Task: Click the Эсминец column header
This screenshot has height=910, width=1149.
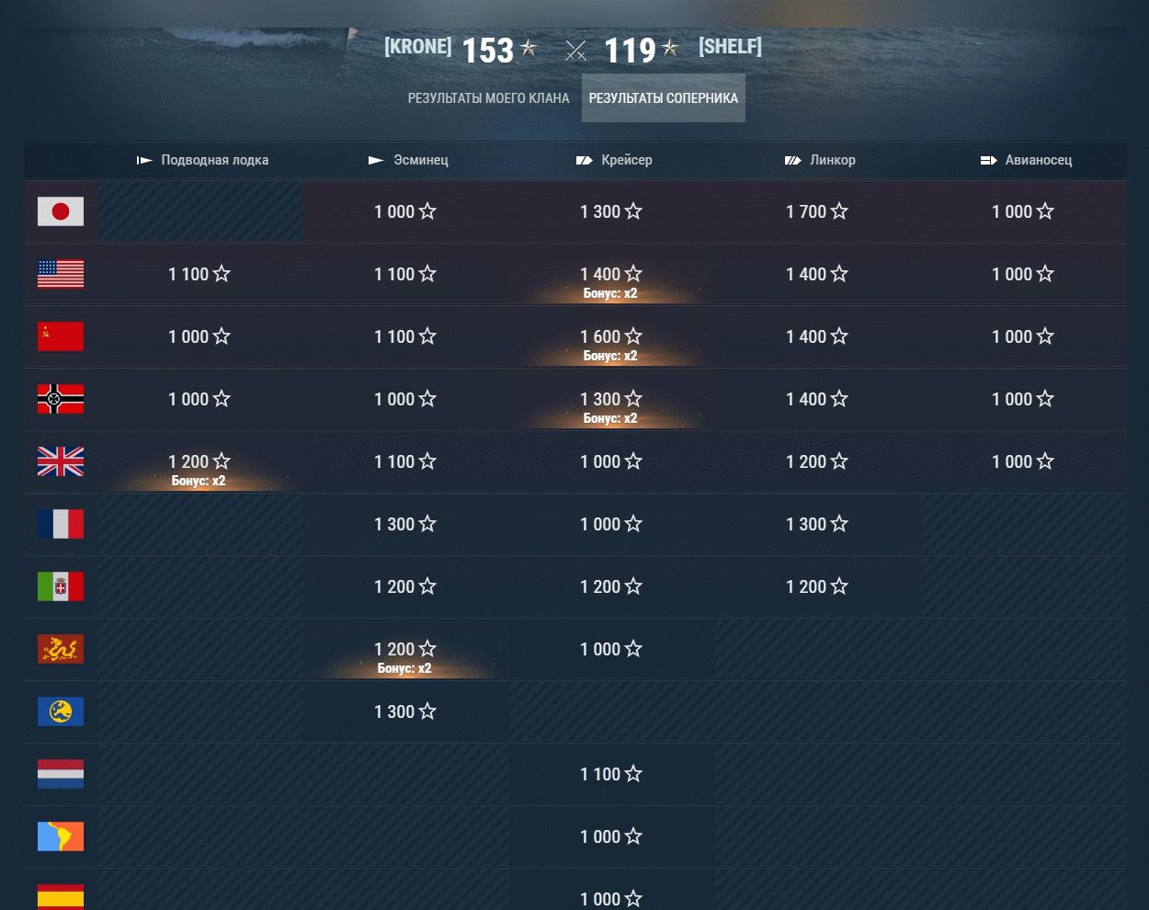Action: point(409,160)
